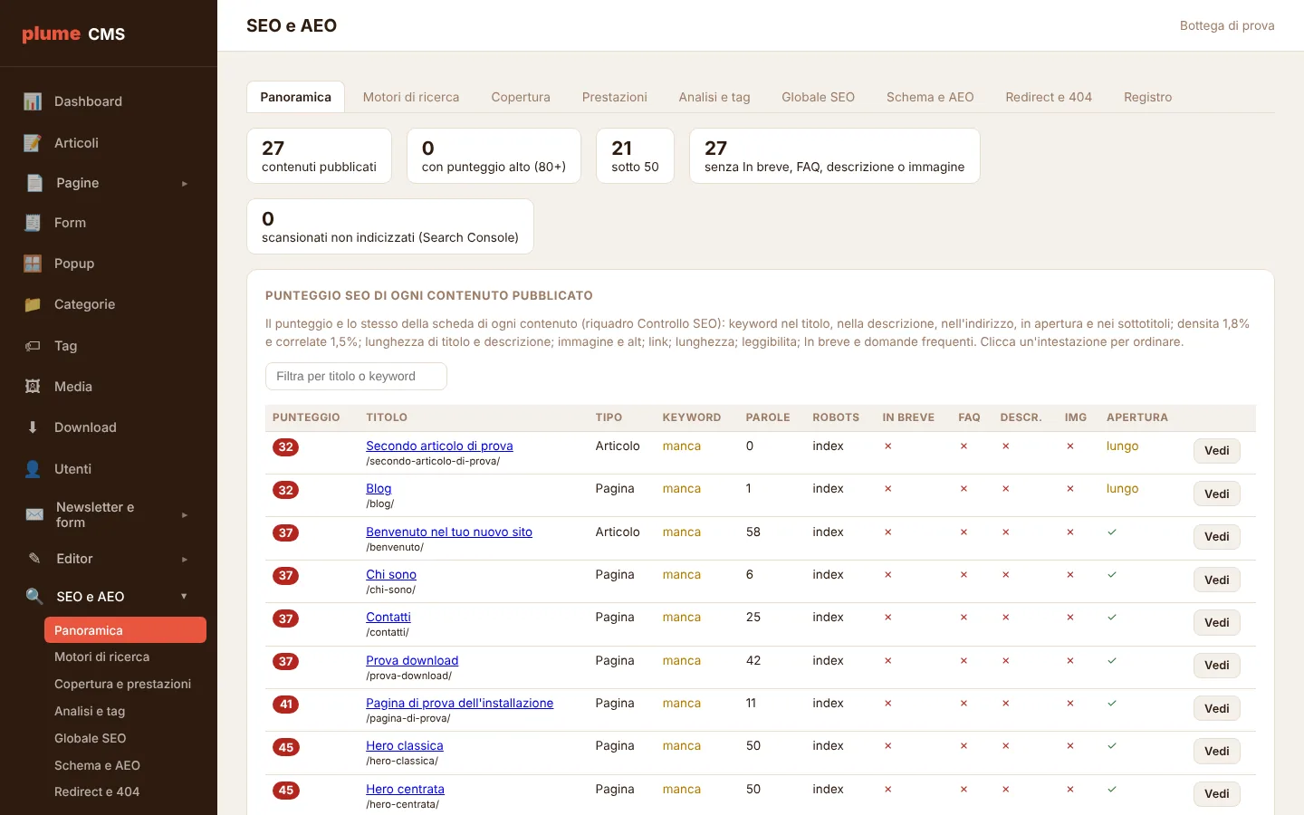Image resolution: width=1304 pixels, height=815 pixels.
Task: Click the Download arrow icon
Action: (33, 427)
